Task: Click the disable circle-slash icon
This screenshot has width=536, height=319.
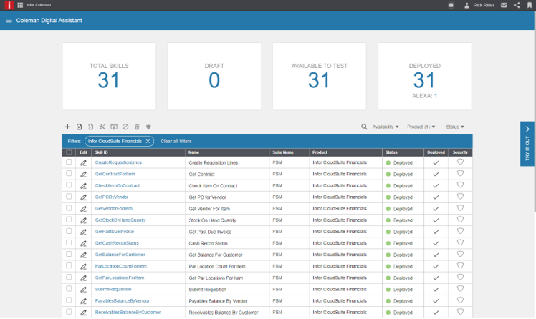Action: [x=125, y=127]
